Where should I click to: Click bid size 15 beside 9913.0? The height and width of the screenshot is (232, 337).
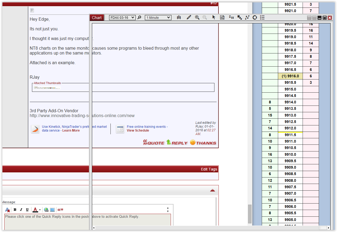click(x=270, y=115)
